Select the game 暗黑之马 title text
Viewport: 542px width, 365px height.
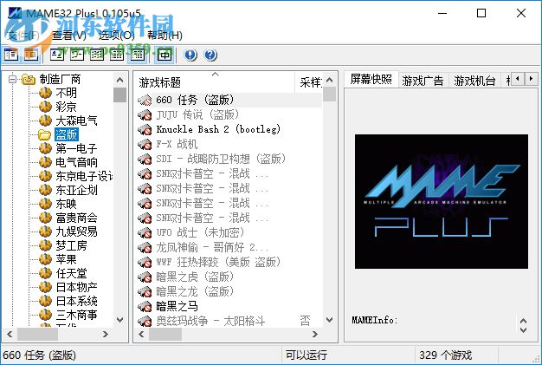pyautogui.click(x=177, y=307)
